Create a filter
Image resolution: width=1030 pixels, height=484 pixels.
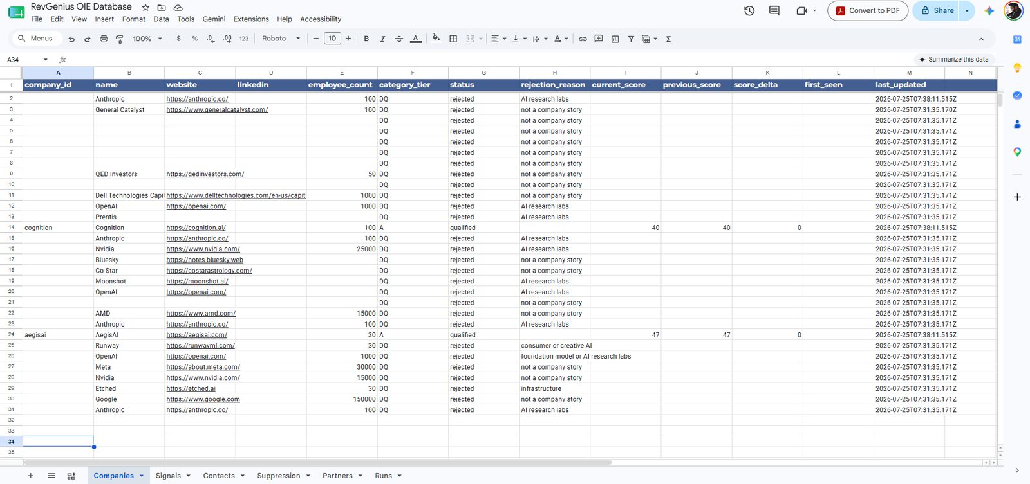click(x=631, y=39)
